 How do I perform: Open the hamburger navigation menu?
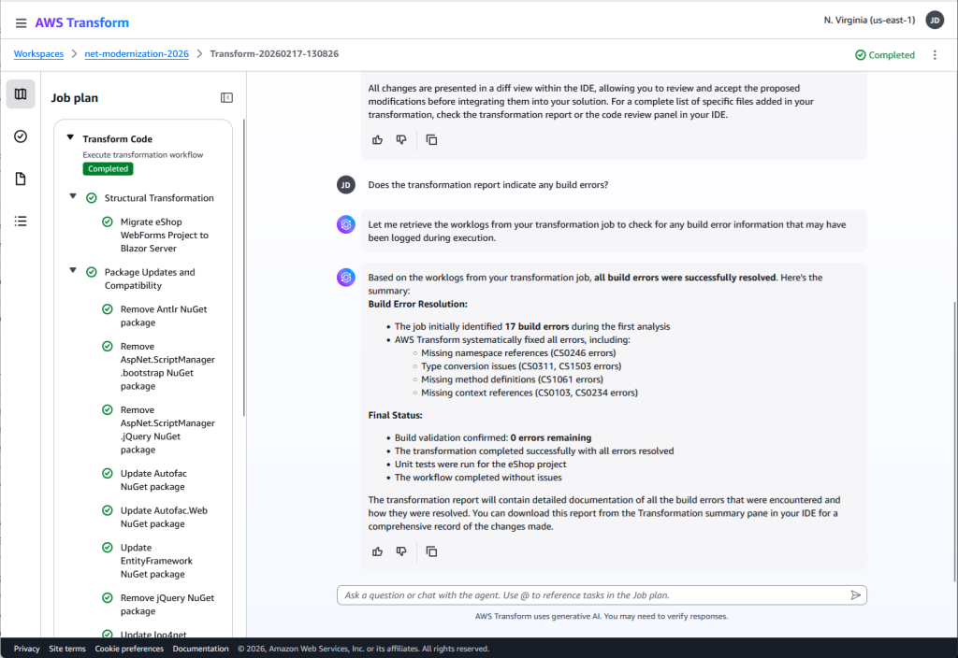pyautogui.click(x=21, y=21)
